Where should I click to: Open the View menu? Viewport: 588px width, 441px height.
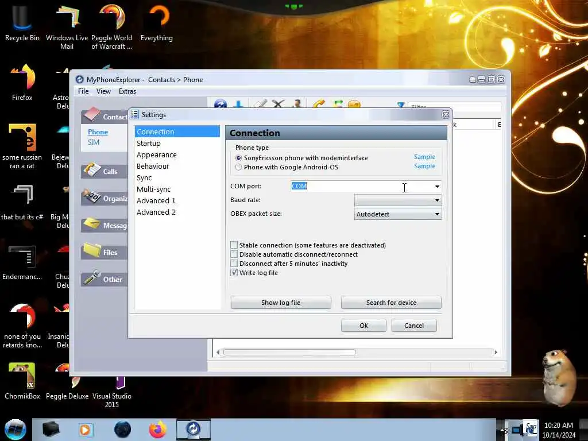pyautogui.click(x=103, y=91)
